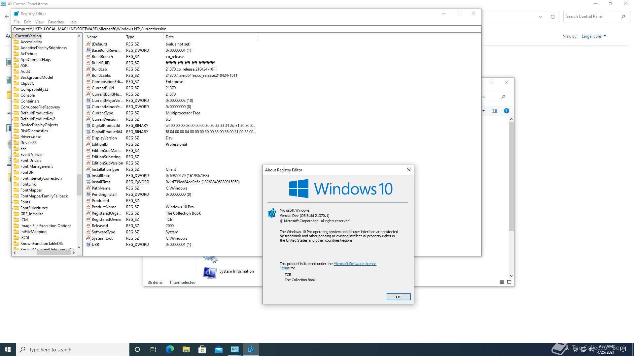The image size is (634, 356).
Task: Click the BuildBranch string value icon
Action: (88, 56)
